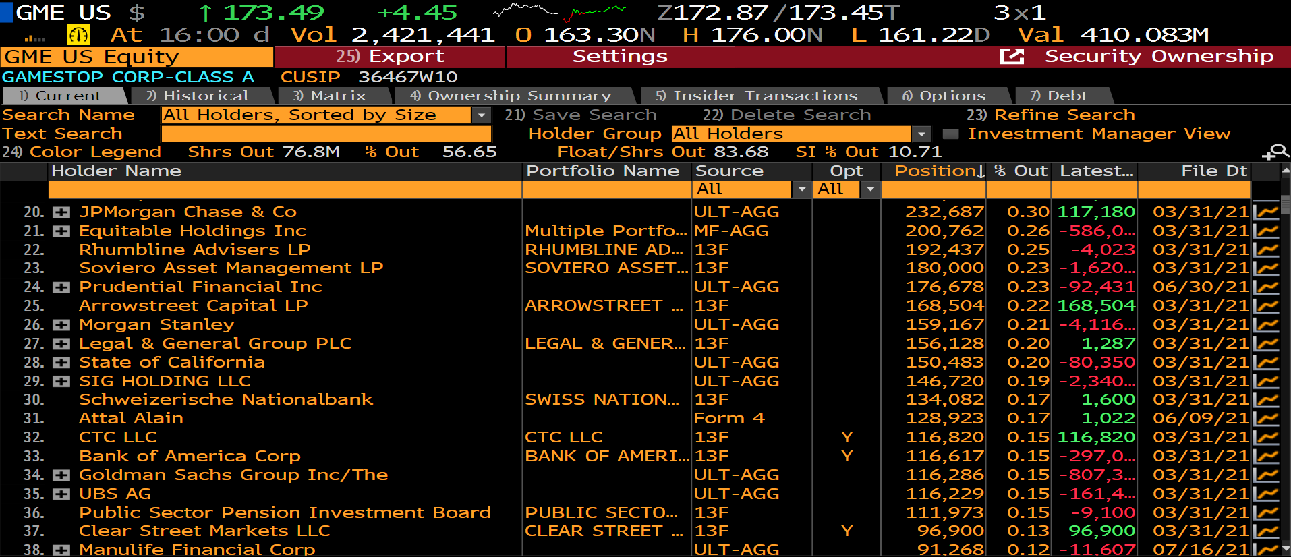Viewport: 1291px width, 557px height.
Task: Open the Color Legend
Action: [x=82, y=152]
